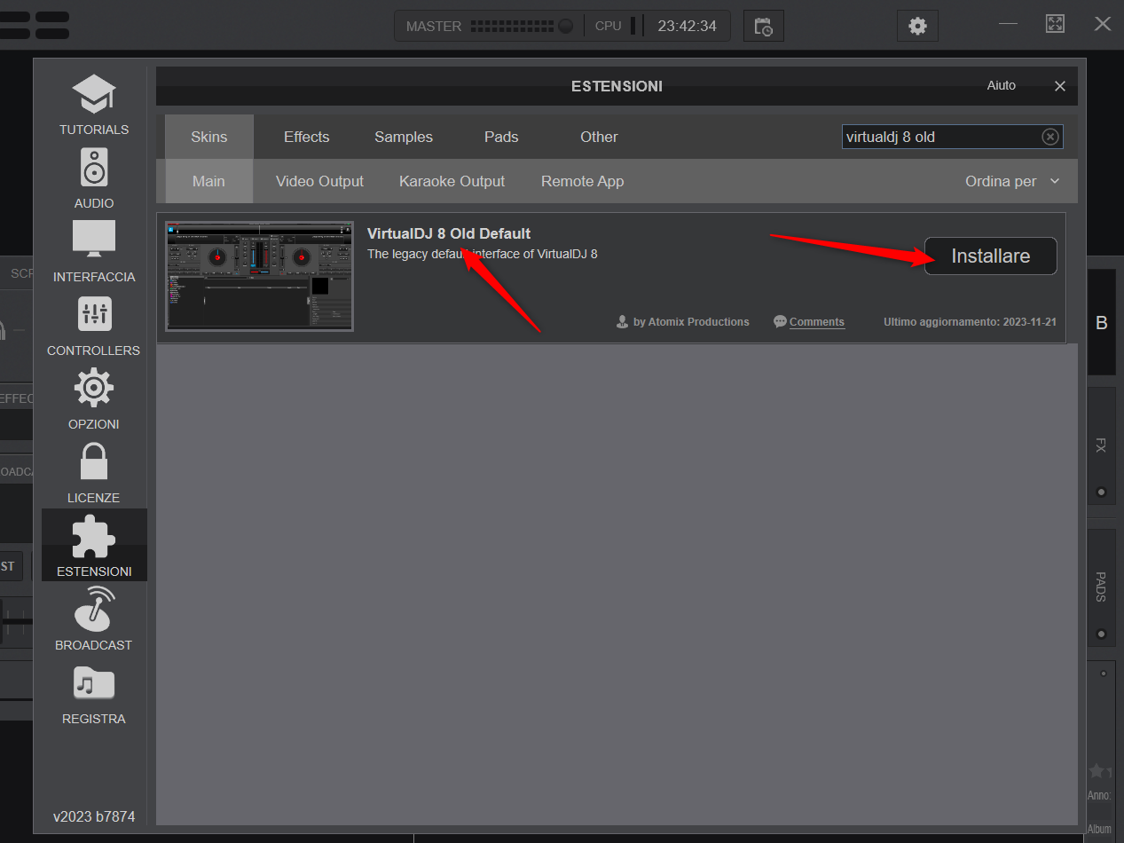Image resolution: width=1124 pixels, height=843 pixels.
Task: Open the PADS side panel in background
Action: [x=1102, y=587]
